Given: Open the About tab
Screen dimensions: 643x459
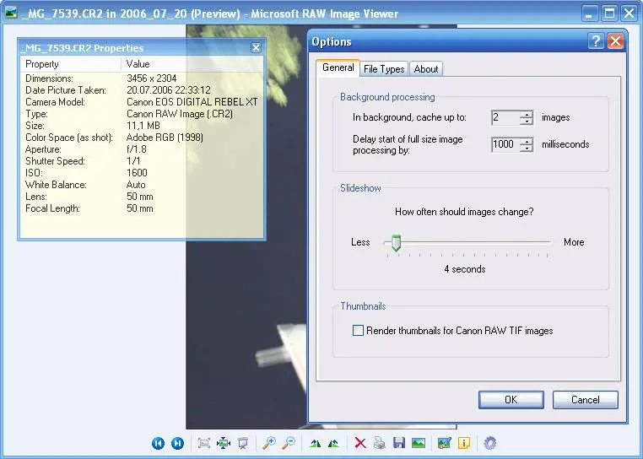Looking at the screenshot, I should pyautogui.click(x=426, y=69).
